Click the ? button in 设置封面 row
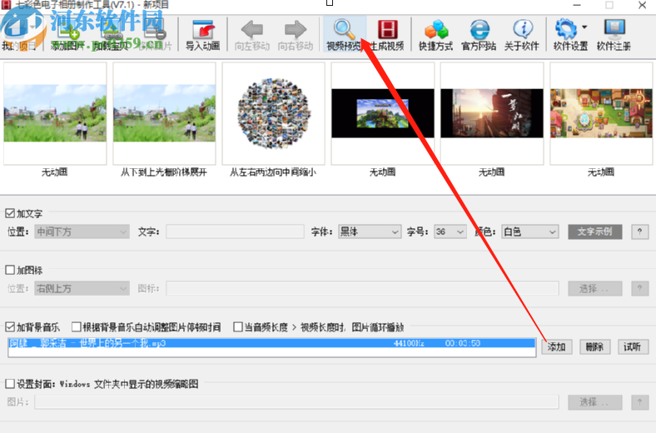The width and height of the screenshot is (656, 433). coord(639,402)
